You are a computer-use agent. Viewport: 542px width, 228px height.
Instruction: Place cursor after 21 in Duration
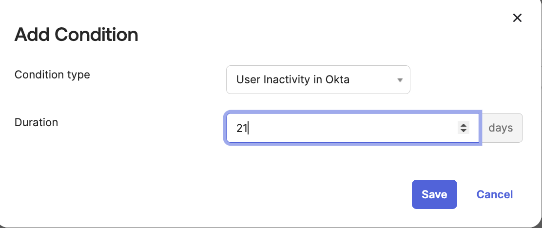tap(249, 128)
